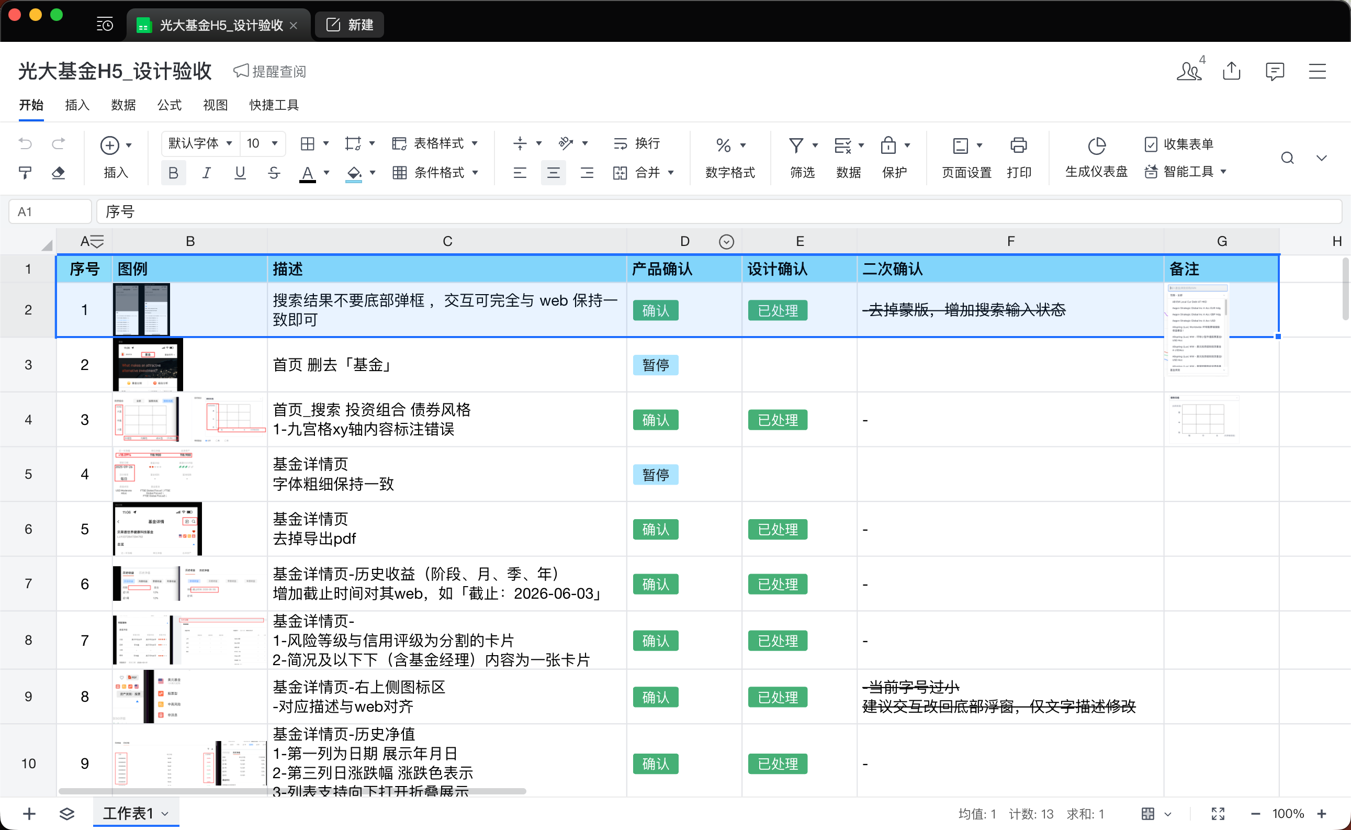
Task: Click the protect lock icon
Action: (x=888, y=145)
